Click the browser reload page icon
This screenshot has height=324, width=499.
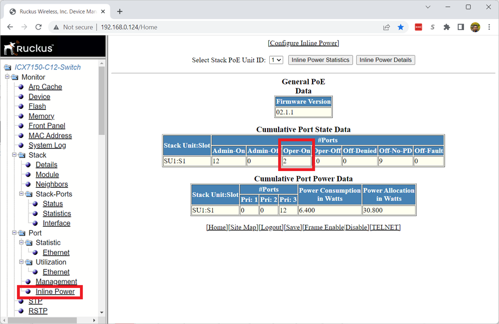(x=38, y=27)
